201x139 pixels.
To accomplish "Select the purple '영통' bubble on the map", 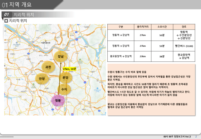I will click(x=58, y=100).
